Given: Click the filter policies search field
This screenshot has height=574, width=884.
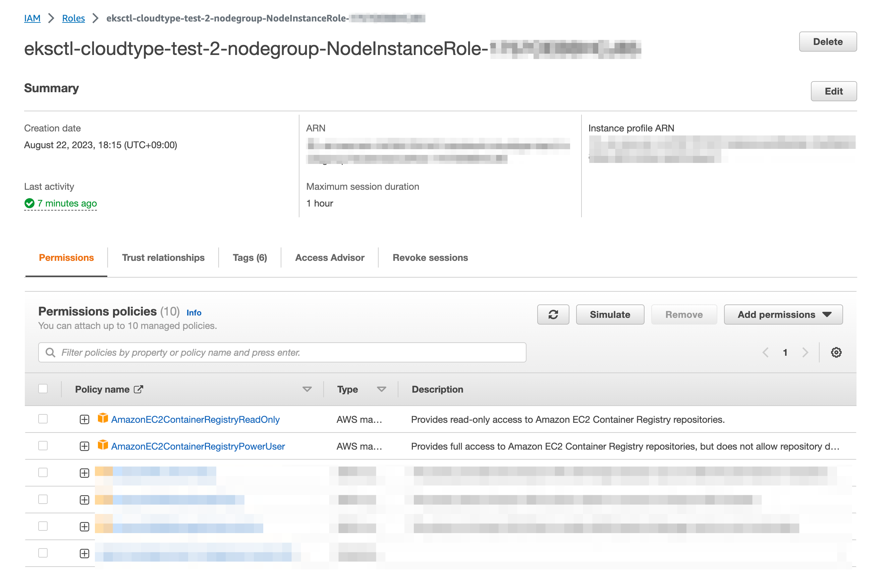Looking at the screenshot, I should [x=282, y=352].
